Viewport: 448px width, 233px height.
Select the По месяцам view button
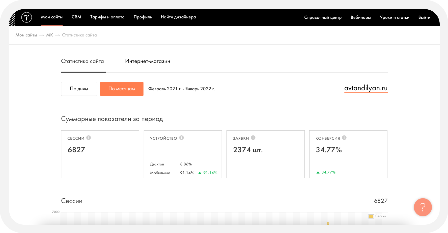[122, 89]
